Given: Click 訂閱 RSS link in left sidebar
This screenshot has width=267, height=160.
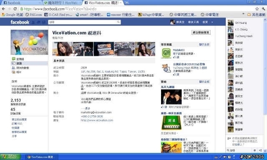Looking at the screenshot, I should click(17, 124).
